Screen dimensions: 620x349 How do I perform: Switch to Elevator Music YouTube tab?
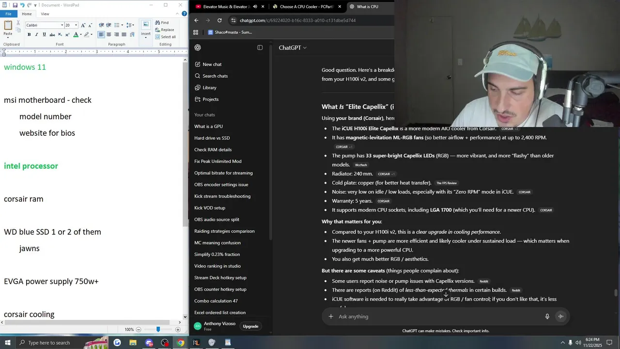[x=227, y=7]
